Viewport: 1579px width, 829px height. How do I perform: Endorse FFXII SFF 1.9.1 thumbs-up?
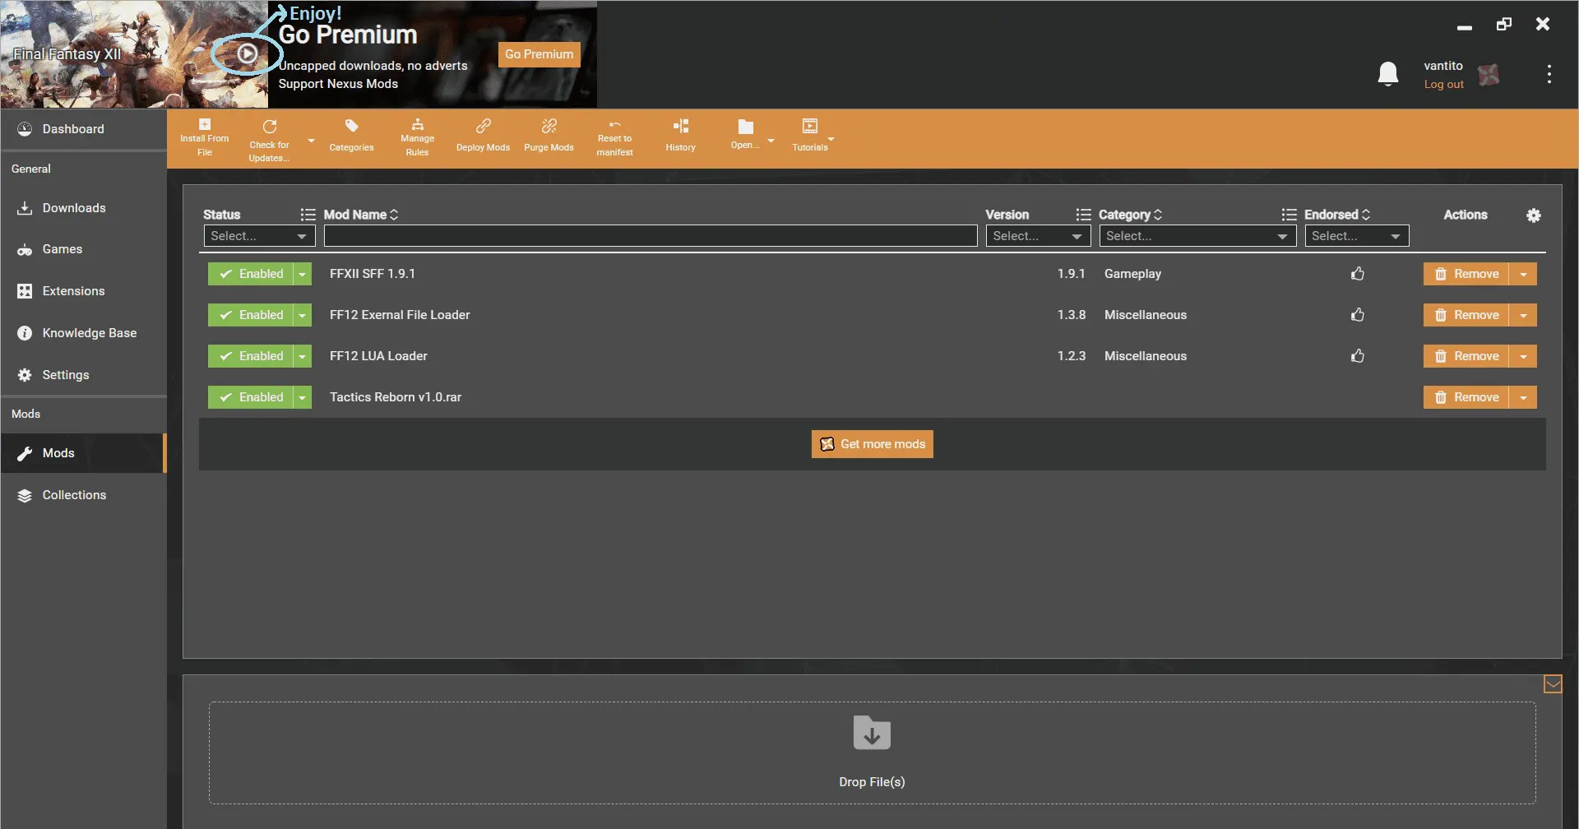click(x=1358, y=274)
